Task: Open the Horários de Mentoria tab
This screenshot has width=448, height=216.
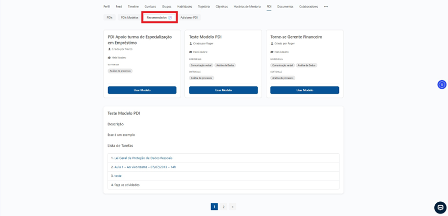Action: tap(247, 7)
